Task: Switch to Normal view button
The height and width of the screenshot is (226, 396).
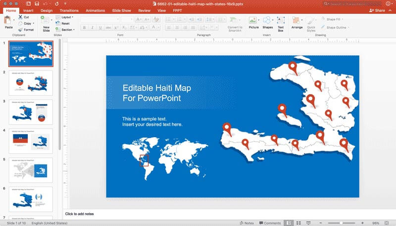Action: coord(289,223)
